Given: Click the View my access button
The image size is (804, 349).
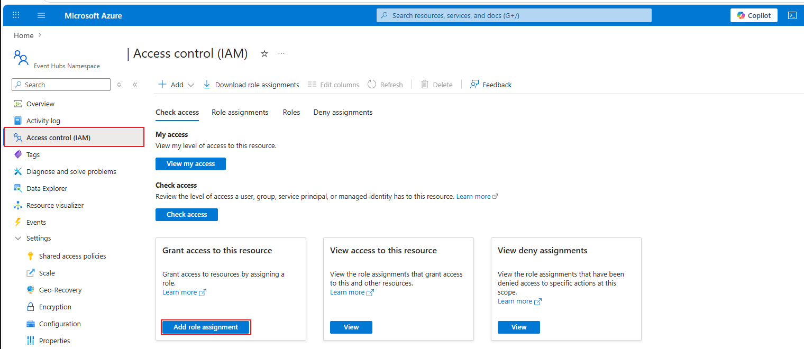Looking at the screenshot, I should point(190,164).
